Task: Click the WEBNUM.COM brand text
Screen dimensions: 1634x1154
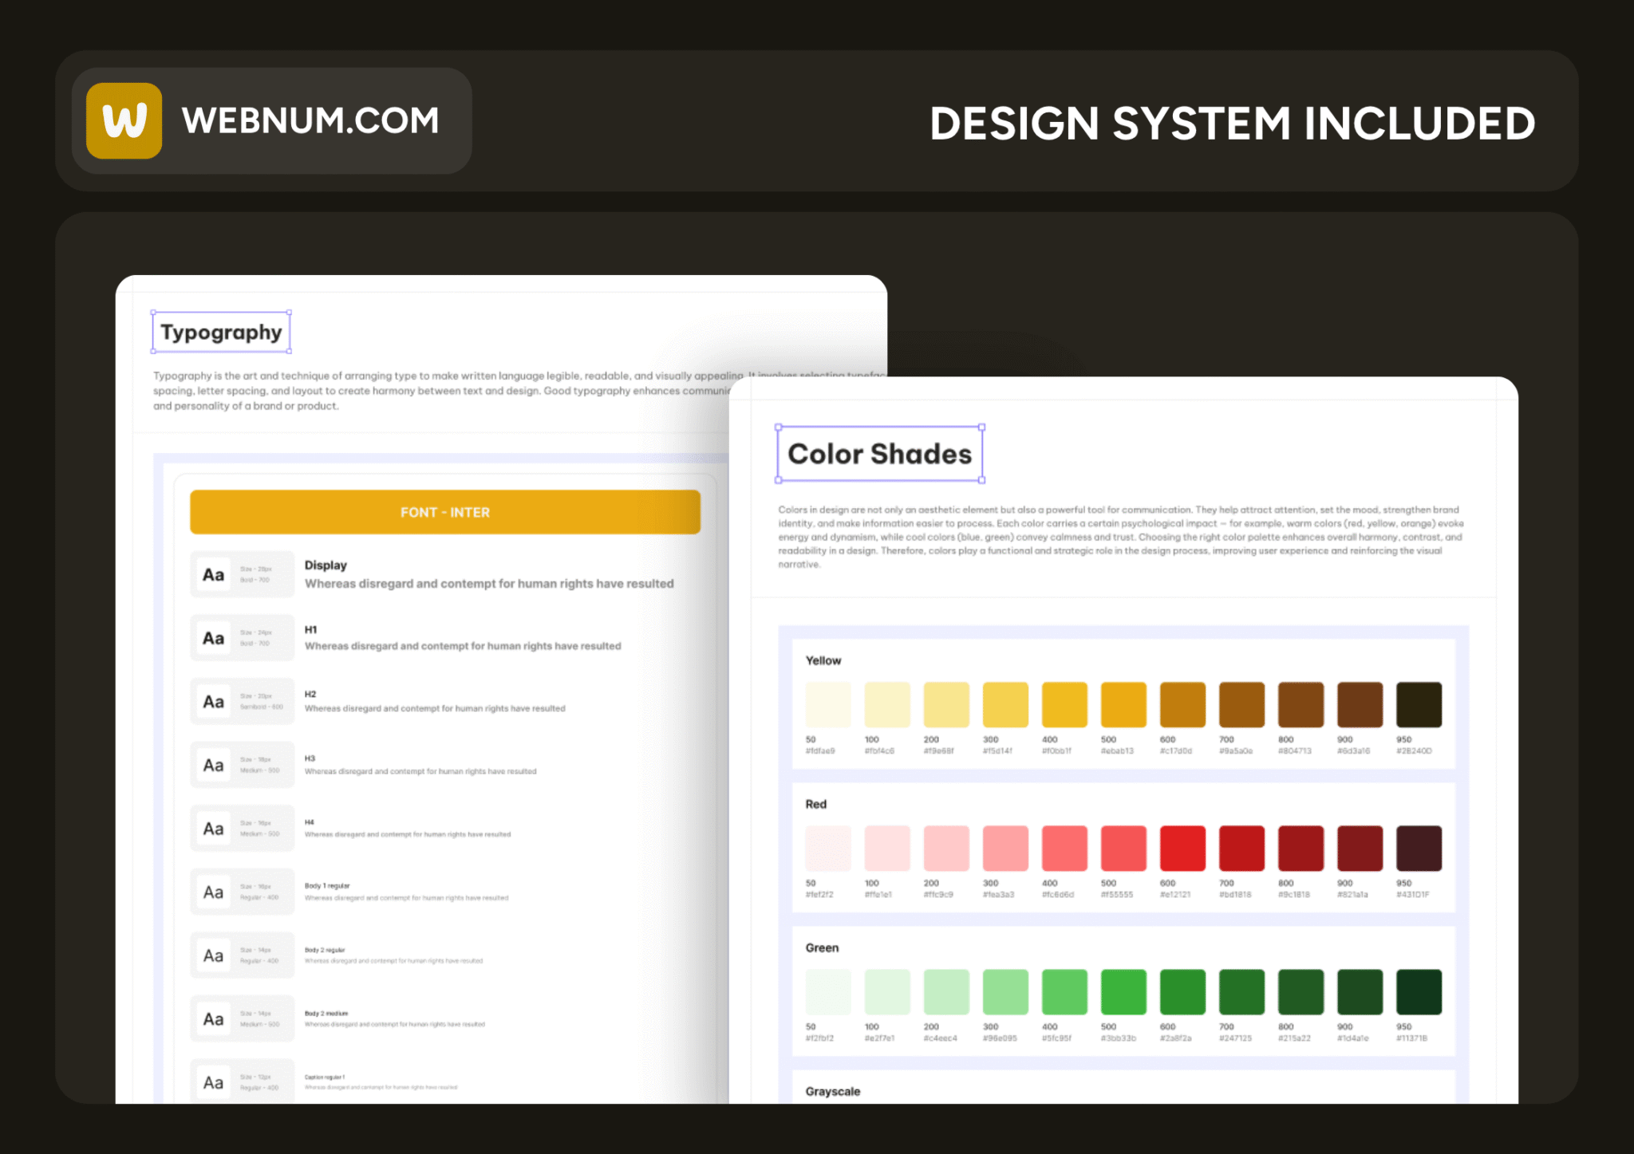Action: (310, 120)
